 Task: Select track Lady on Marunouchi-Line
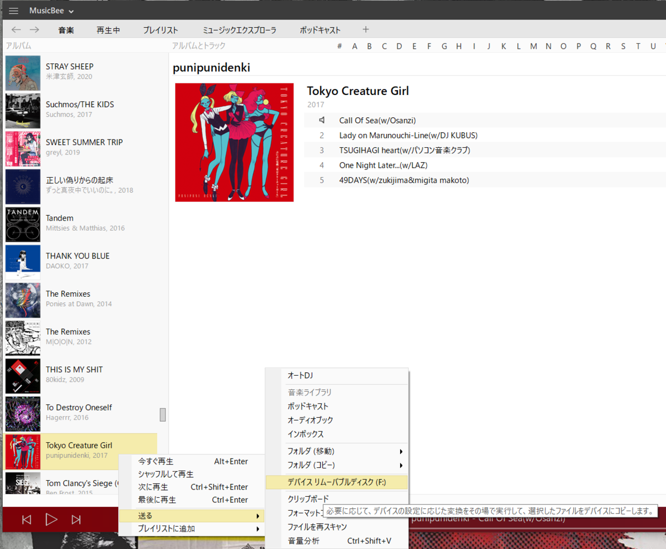click(408, 135)
